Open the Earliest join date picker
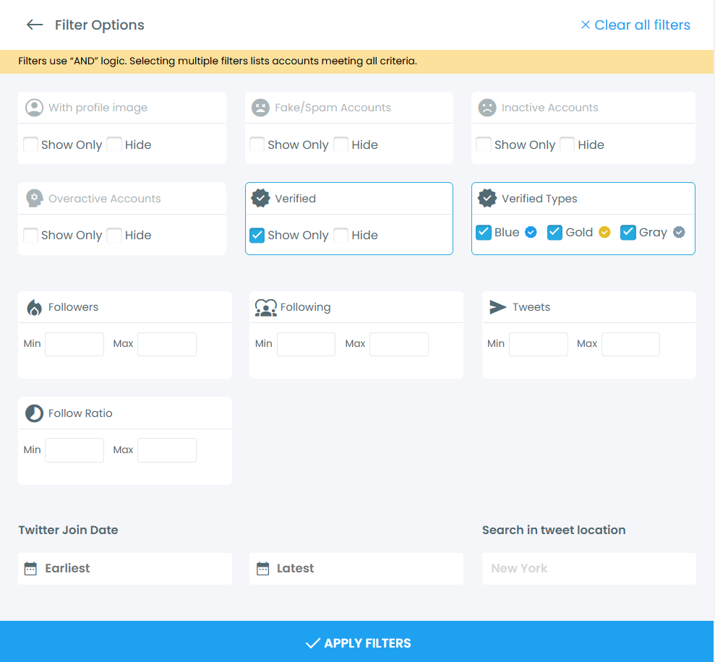715x662 pixels. tap(125, 569)
